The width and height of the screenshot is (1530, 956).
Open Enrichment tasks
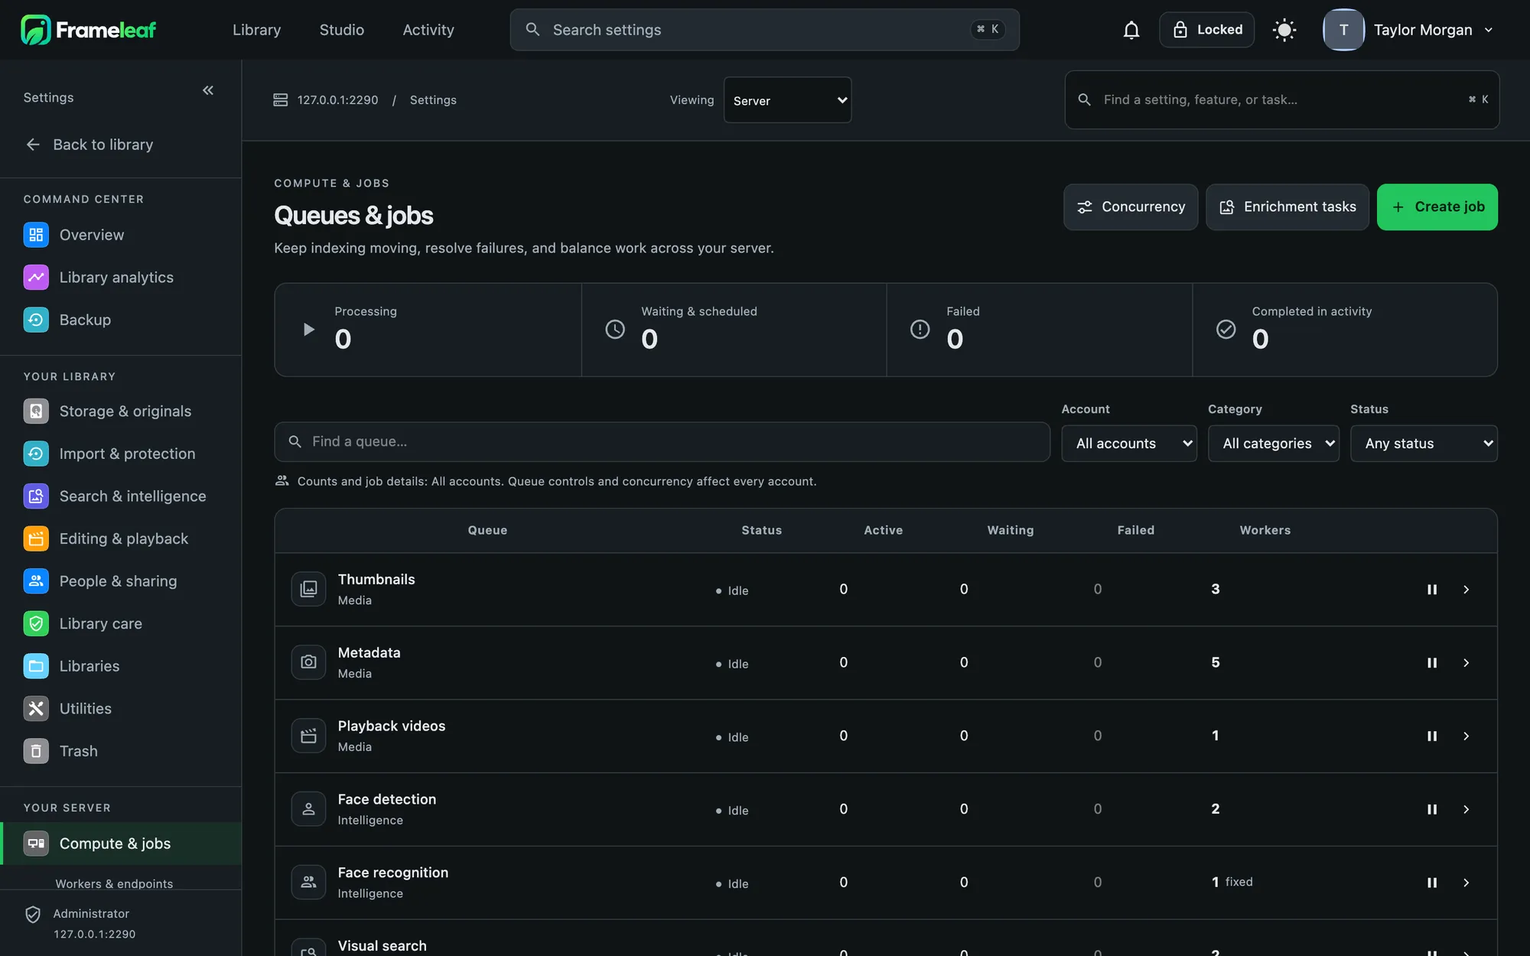pos(1287,206)
